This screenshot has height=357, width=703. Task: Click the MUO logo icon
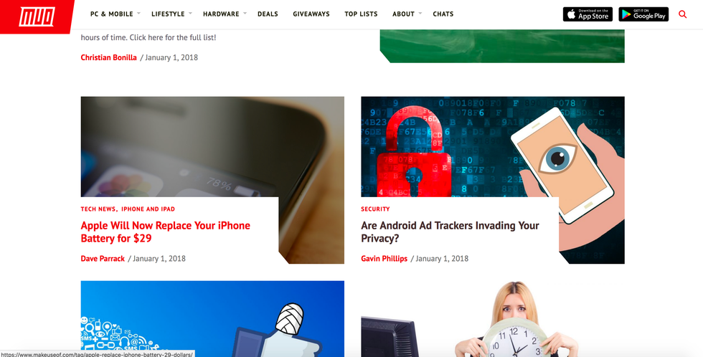pos(37,16)
